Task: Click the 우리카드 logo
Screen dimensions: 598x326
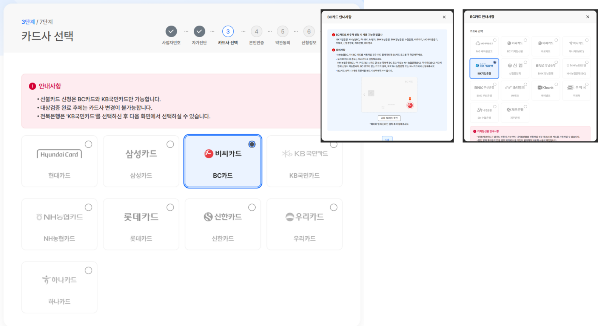Action: 305,217
